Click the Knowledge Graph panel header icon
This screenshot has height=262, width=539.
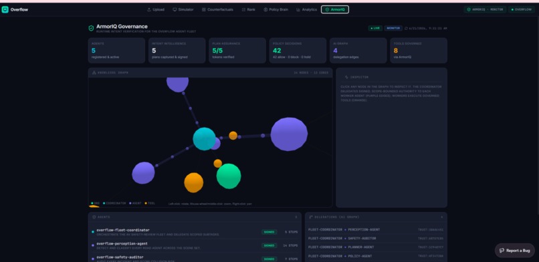click(x=94, y=72)
